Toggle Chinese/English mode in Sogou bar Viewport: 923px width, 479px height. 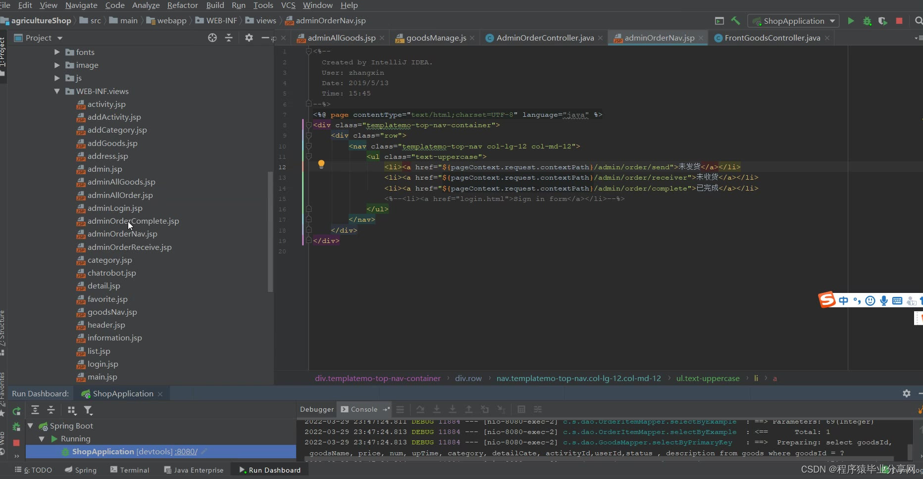tap(844, 300)
